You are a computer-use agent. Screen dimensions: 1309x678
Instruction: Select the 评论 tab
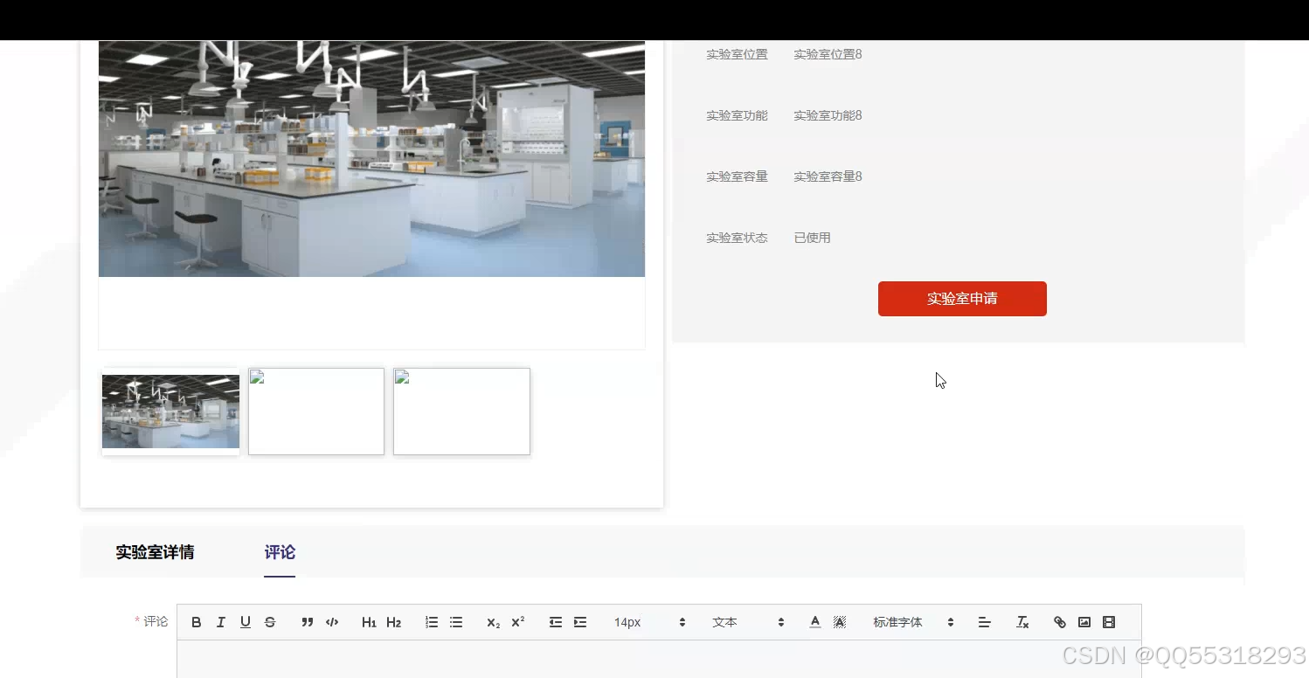pyautogui.click(x=280, y=551)
